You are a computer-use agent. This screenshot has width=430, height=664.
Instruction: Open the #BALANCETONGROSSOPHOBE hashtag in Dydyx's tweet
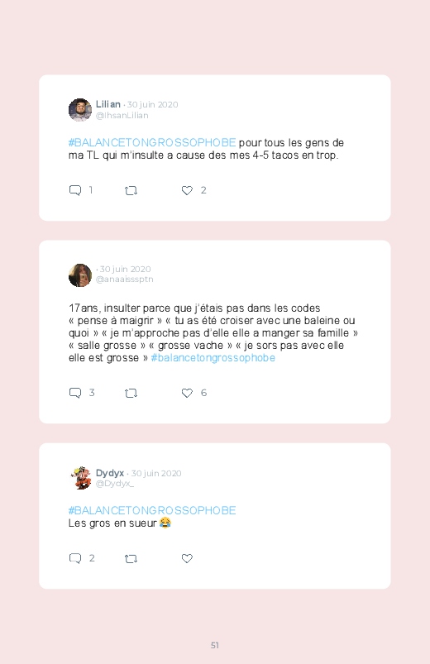(152, 510)
